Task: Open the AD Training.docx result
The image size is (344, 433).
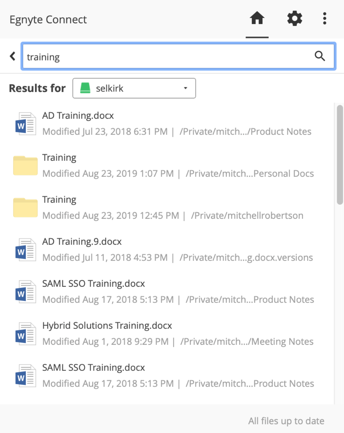Action: click(x=78, y=116)
